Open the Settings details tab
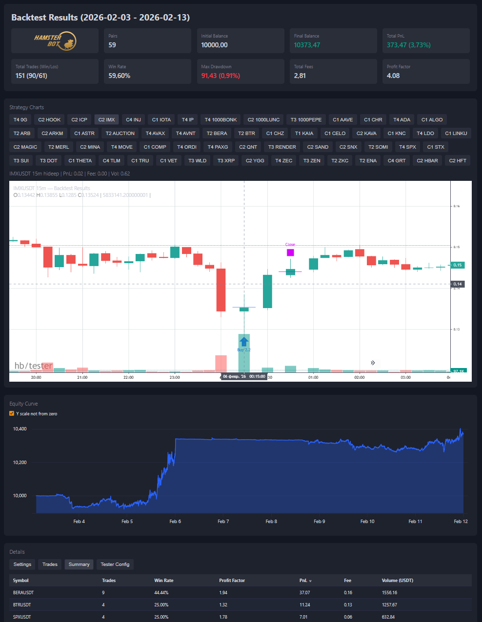 (x=22, y=564)
